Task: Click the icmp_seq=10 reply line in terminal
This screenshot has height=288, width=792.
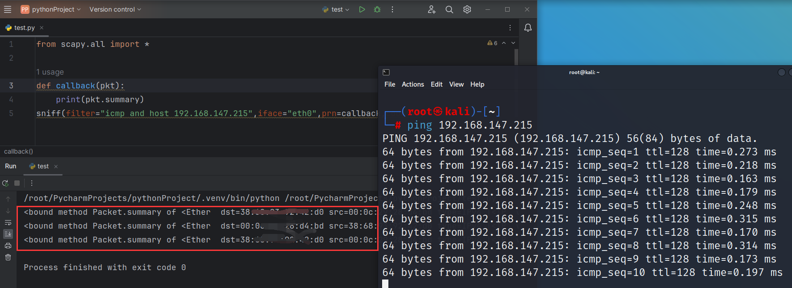Action: click(x=583, y=272)
